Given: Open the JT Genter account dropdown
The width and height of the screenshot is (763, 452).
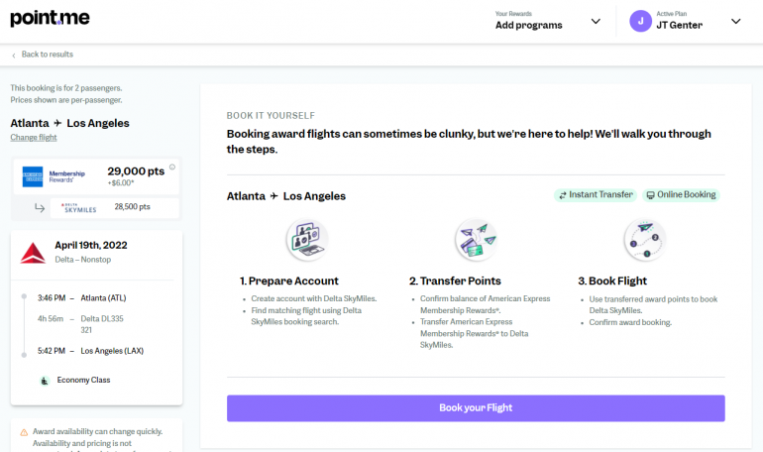Looking at the screenshot, I should coord(735,21).
